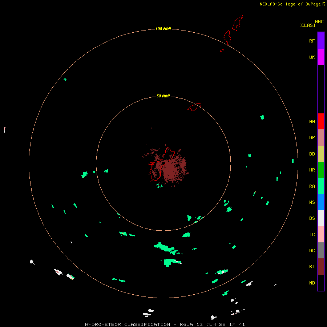The image size is (327, 327).
Task: Click the UK legend label
Action: coord(312,57)
